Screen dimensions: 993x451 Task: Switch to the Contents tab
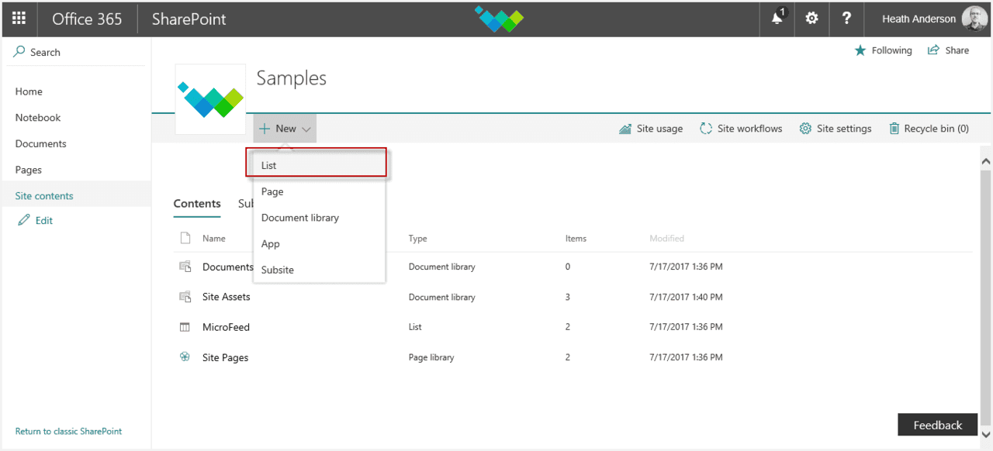click(x=197, y=204)
